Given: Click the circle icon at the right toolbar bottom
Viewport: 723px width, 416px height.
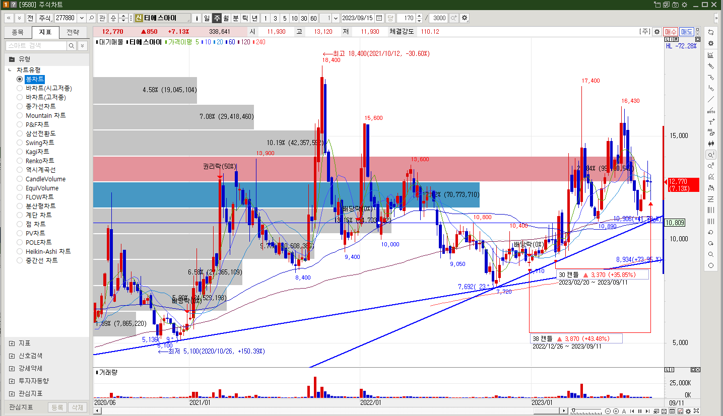Looking at the screenshot, I should 711,265.
